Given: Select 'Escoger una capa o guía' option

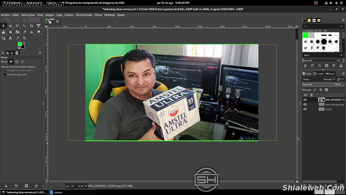Looking at the screenshot, I should (18, 70).
